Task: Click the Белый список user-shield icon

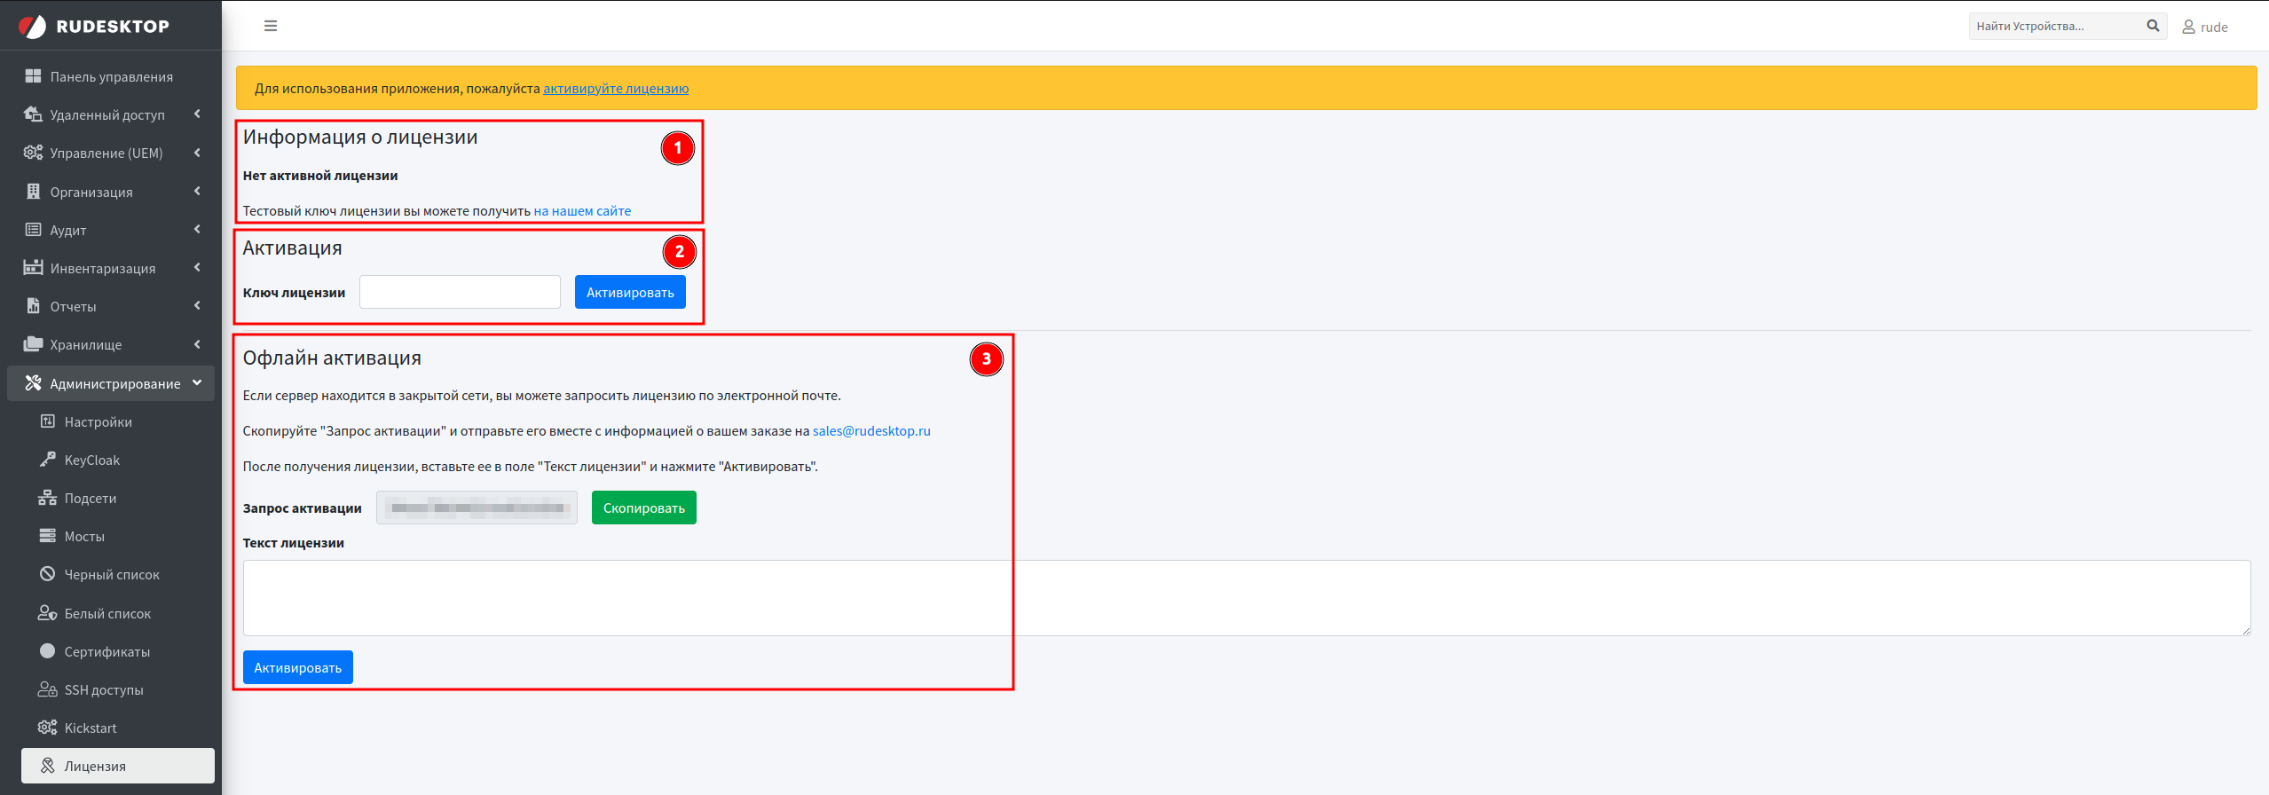Action: (x=47, y=613)
